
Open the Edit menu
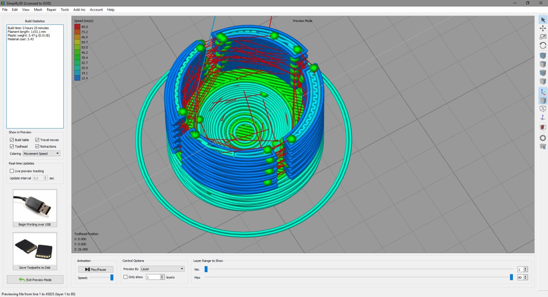(15, 9)
